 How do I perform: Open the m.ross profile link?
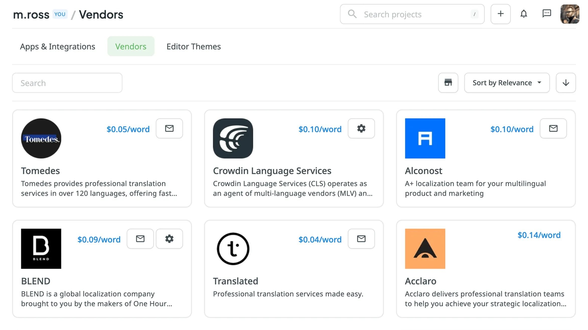[31, 15]
